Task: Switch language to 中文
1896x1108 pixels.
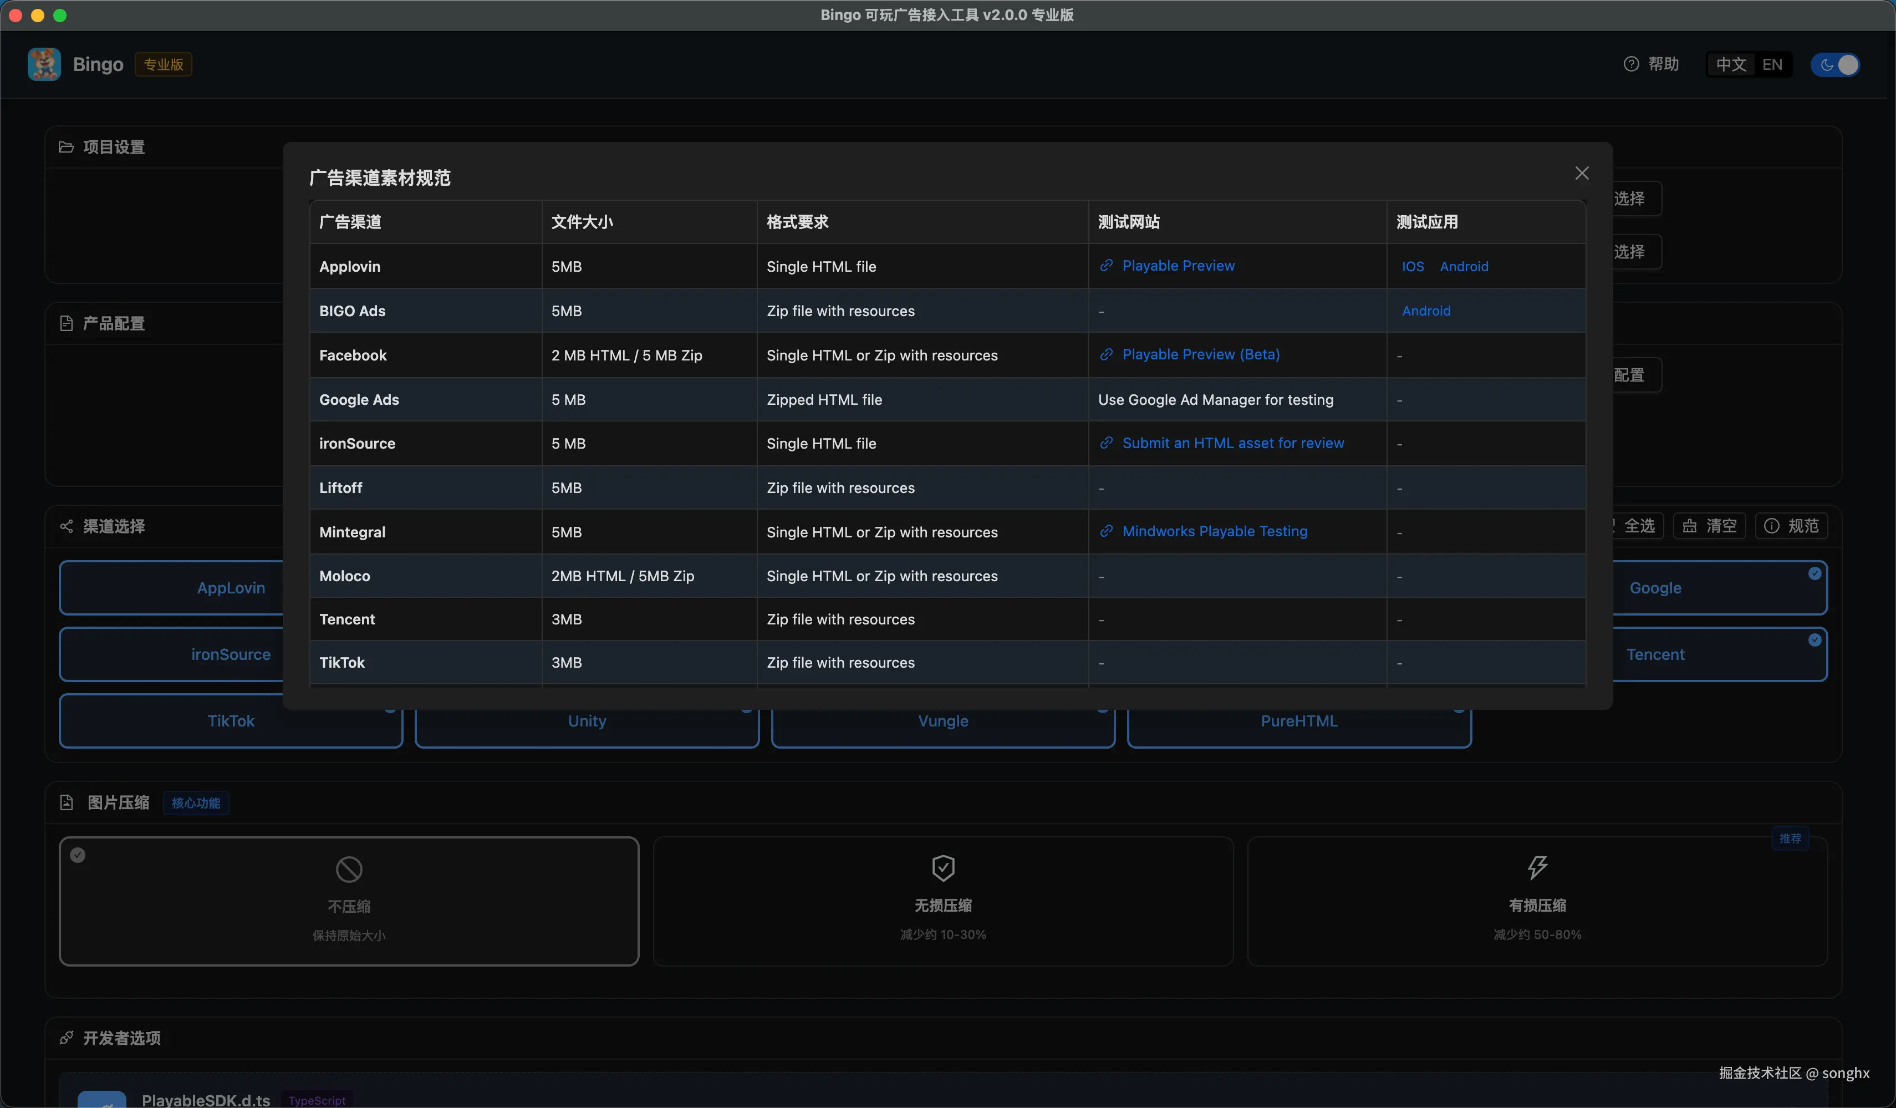Action: coord(1730,64)
